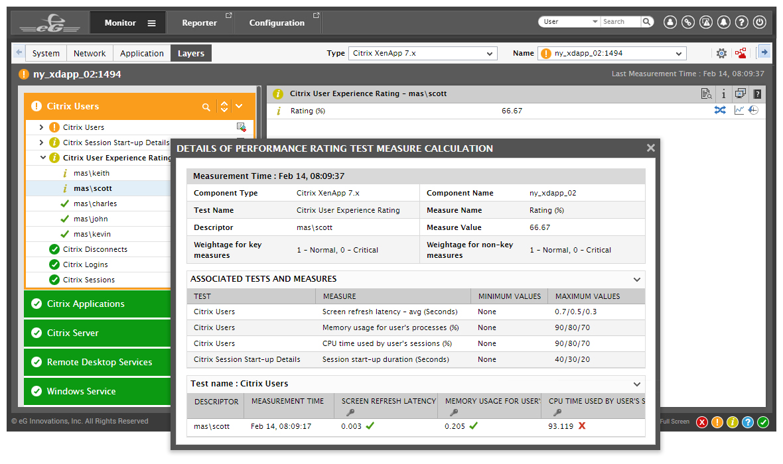Collapse the Associated Tests and Measures section
Viewport: 783px width, 464px height.
pyautogui.click(x=637, y=280)
